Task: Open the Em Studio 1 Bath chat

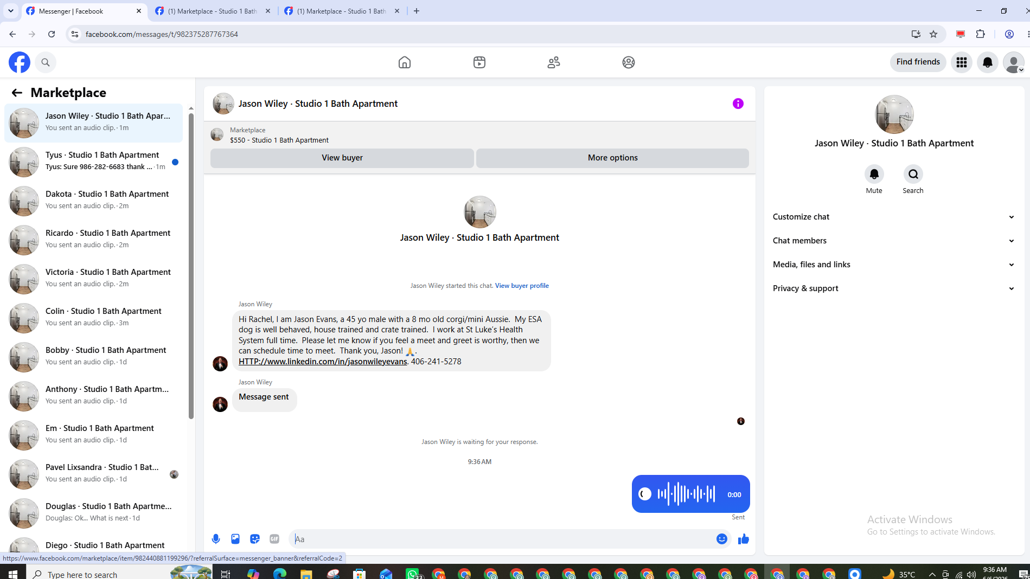Action: [x=94, y=435]
